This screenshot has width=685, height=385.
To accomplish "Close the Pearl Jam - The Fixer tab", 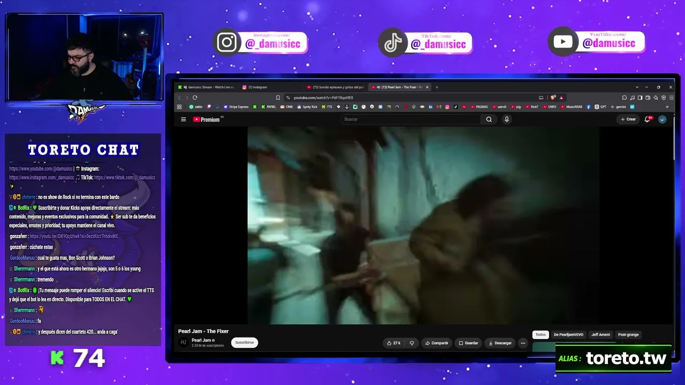I will pyautogui.click(x=427, y=87).
